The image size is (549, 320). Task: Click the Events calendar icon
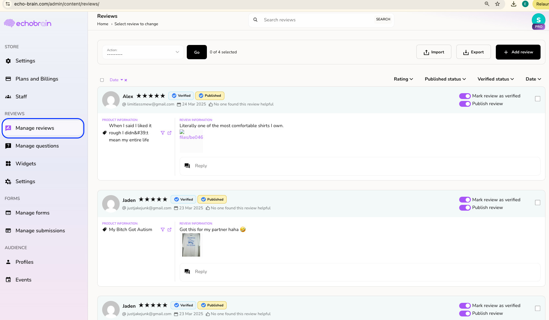8,280
